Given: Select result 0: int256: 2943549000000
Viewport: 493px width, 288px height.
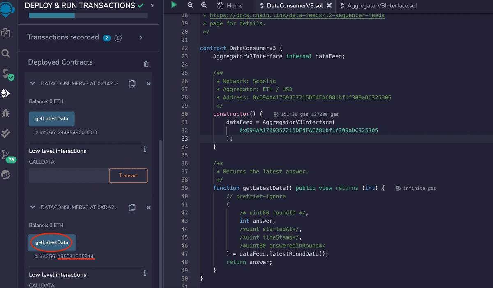Looking at the screenshot, I should tap(66, 133).
